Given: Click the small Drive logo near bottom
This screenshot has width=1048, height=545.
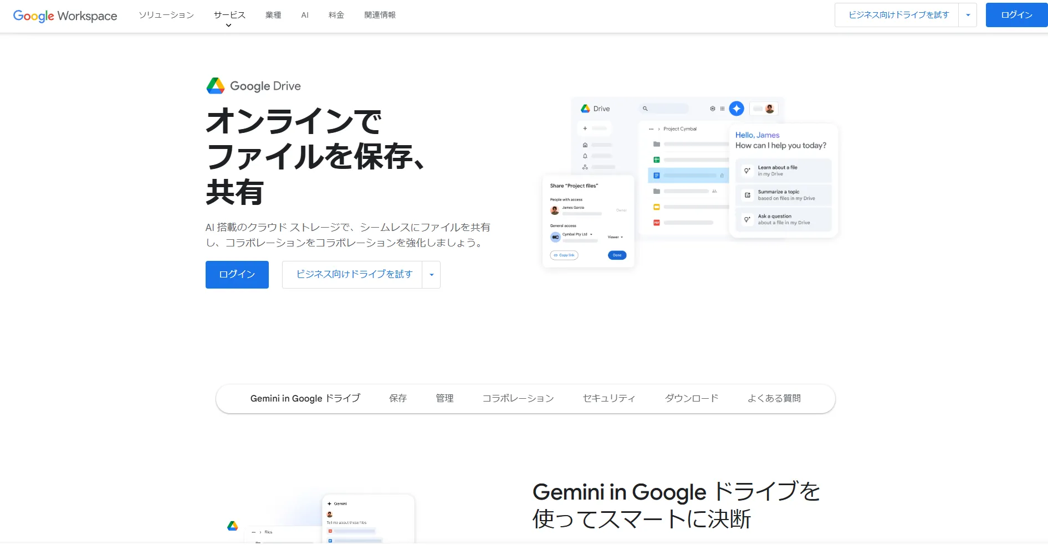Looking at the screenshot, I should pyautogui.click(x=233, y=526).
